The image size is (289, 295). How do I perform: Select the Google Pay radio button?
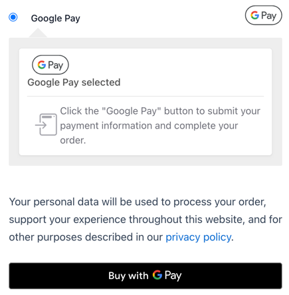tap(13, 17)
